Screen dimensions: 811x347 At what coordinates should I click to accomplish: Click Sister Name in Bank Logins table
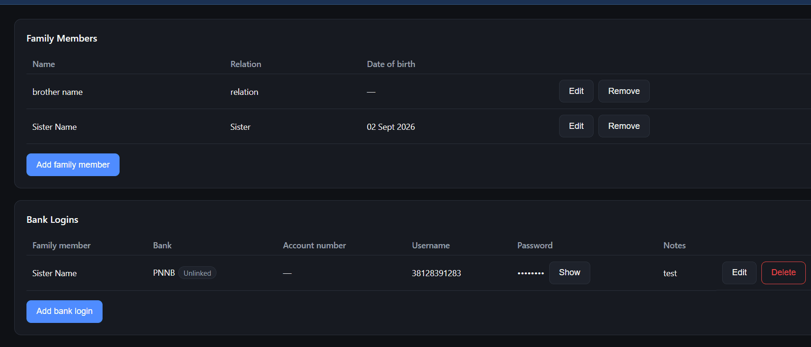54,273
